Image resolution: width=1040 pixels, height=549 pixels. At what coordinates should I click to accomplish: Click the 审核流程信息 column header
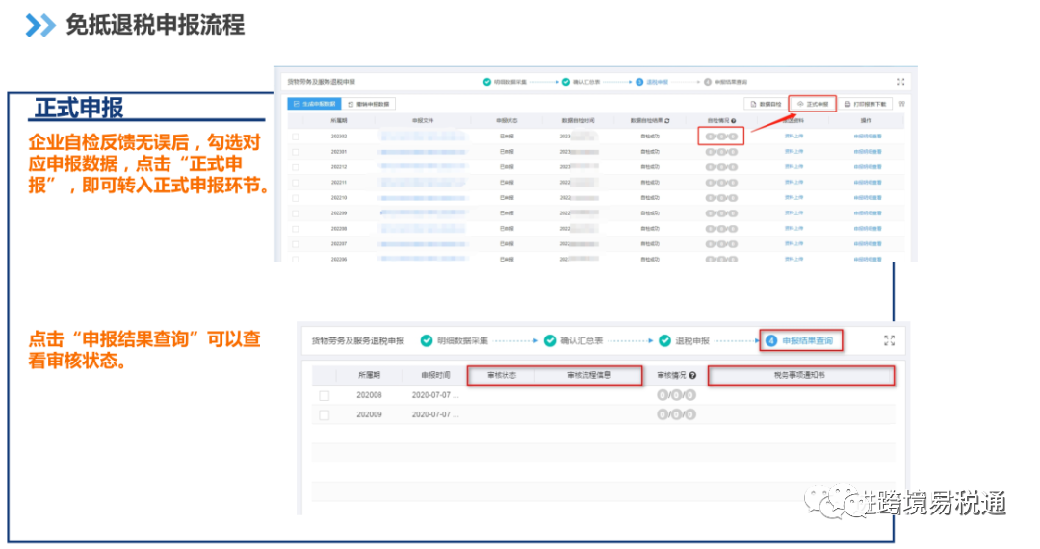(588, 375)
